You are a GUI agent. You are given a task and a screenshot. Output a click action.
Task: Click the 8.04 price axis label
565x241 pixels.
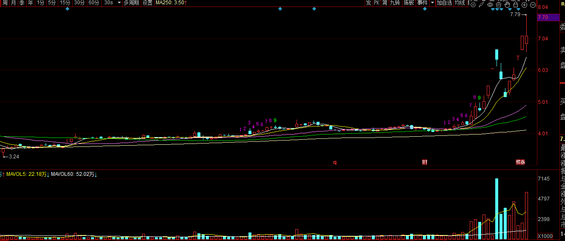point(543,7)
